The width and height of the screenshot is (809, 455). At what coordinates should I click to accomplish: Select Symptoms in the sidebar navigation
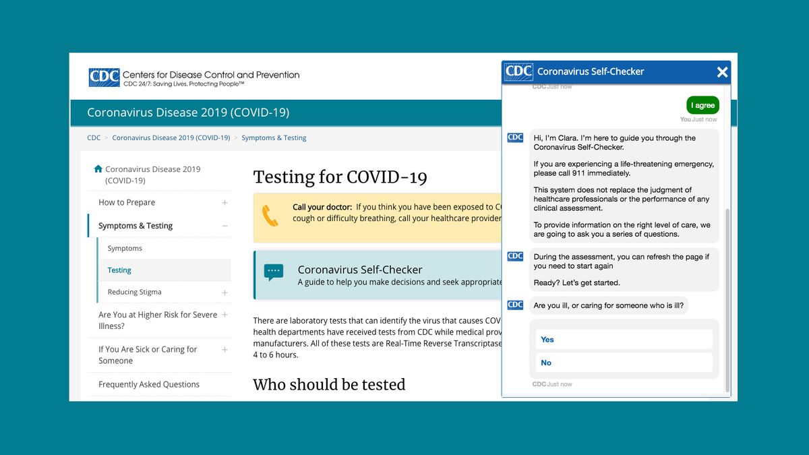pos(125,248)
